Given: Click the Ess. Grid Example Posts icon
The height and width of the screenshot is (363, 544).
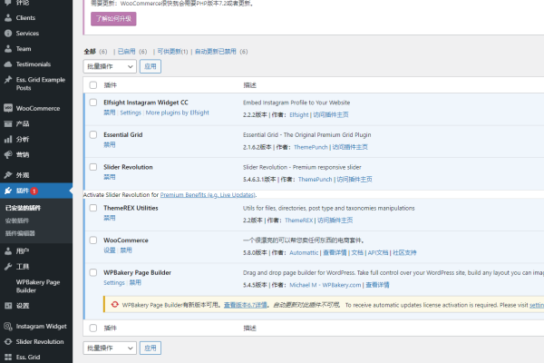Looking at the screenshot, I should click(8, 80).
